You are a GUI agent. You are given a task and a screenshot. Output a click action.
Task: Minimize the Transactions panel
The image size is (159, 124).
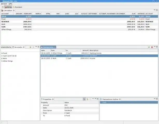coord(155,47)
